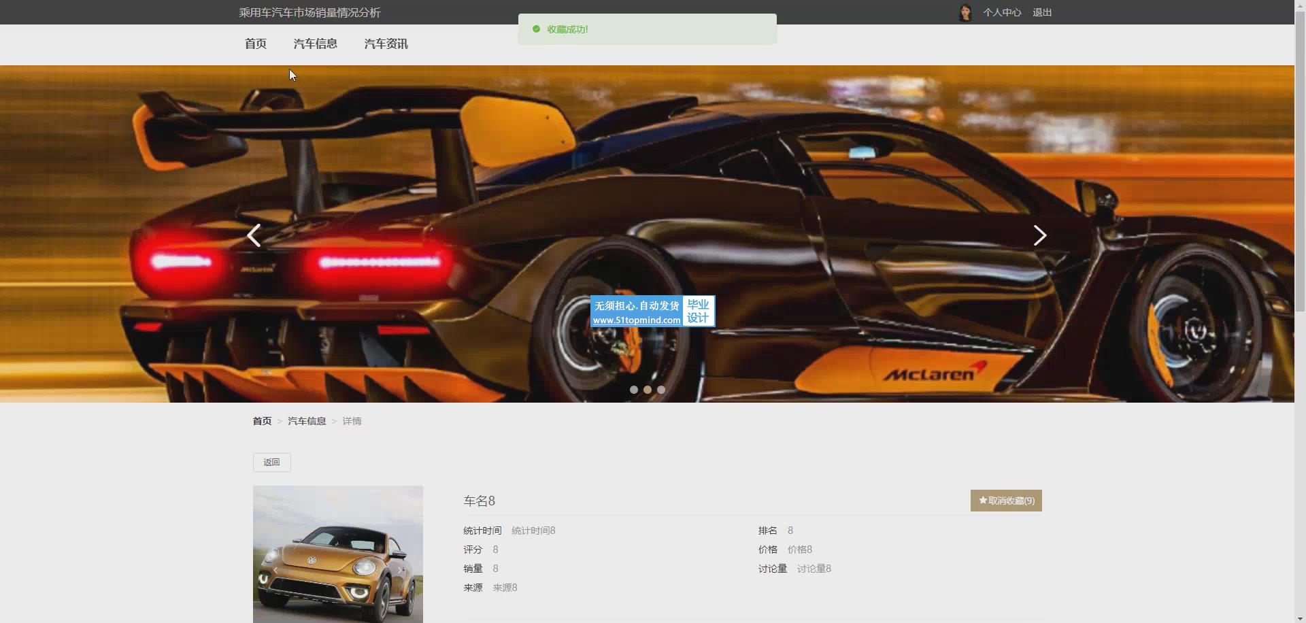Open the 汽车资讯 navigation menu item

[386, 44]
